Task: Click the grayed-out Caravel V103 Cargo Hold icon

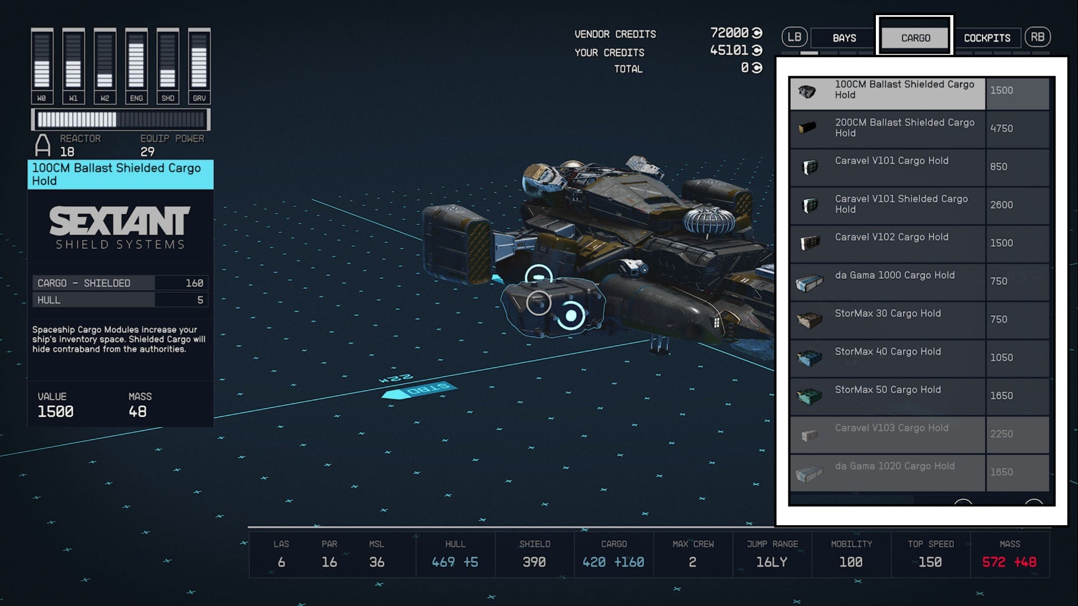Action: tap(808, 434)
